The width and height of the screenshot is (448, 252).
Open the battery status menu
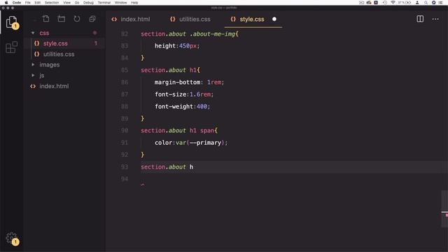405,3
